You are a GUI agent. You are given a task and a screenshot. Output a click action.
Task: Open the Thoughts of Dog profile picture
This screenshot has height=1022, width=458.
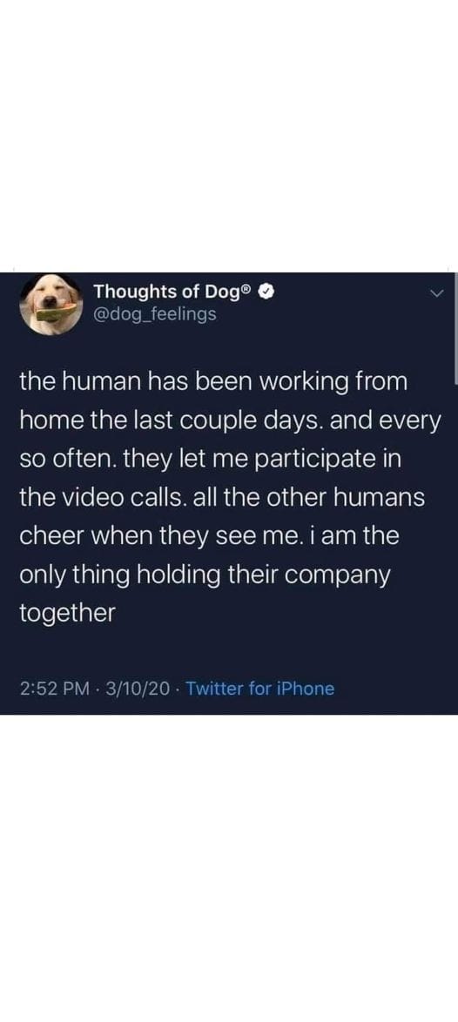pyautogui.click(x=51, y=303)
